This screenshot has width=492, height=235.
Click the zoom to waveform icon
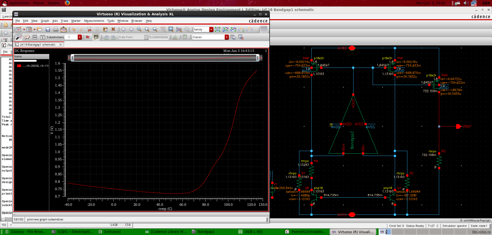179,29
